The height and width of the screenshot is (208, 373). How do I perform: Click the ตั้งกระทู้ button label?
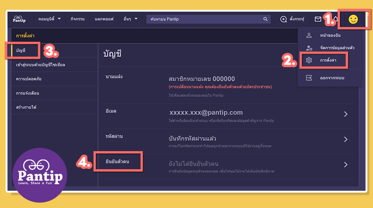point(297,19)
